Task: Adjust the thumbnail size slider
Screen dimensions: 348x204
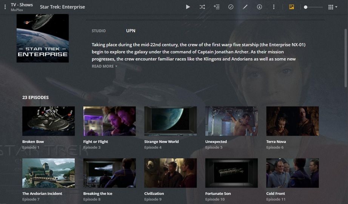Action: 313,7
